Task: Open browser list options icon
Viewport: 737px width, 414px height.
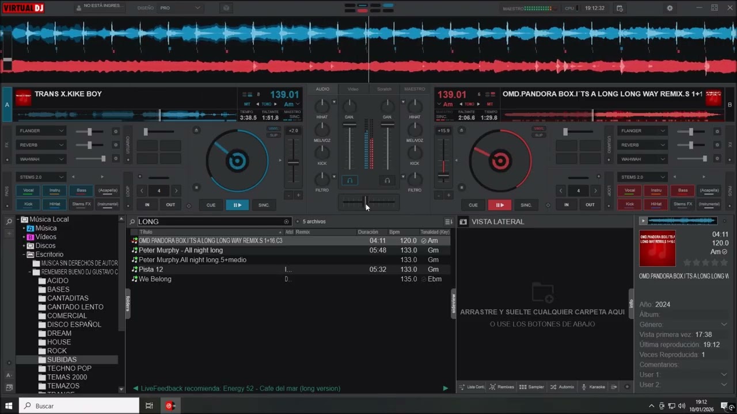Action: [x=449, y=221]
